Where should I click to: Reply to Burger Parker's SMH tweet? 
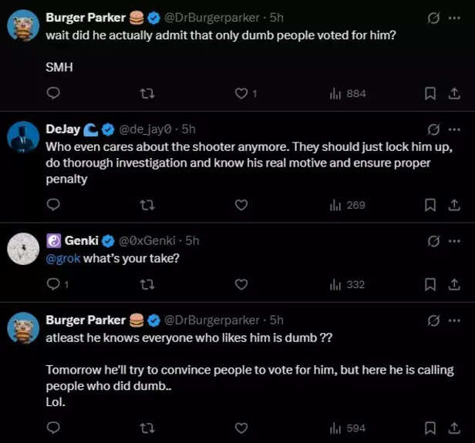click(x=53, y=93)
